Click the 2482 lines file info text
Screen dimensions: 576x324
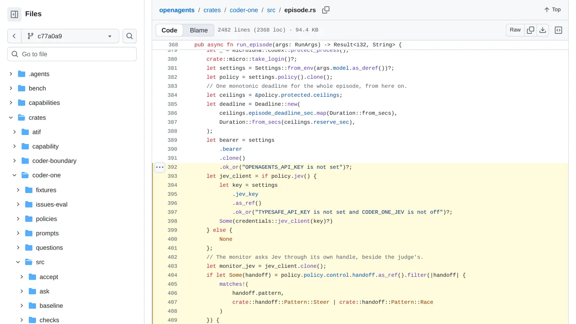[268, 30]
